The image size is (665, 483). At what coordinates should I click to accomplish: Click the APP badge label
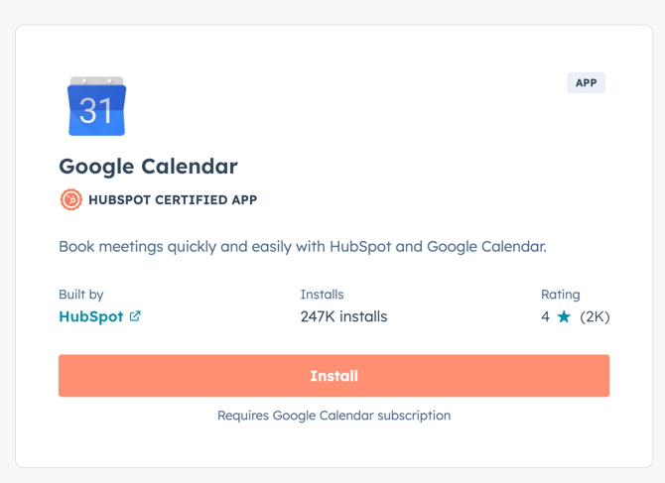click(x=586, y=82)
